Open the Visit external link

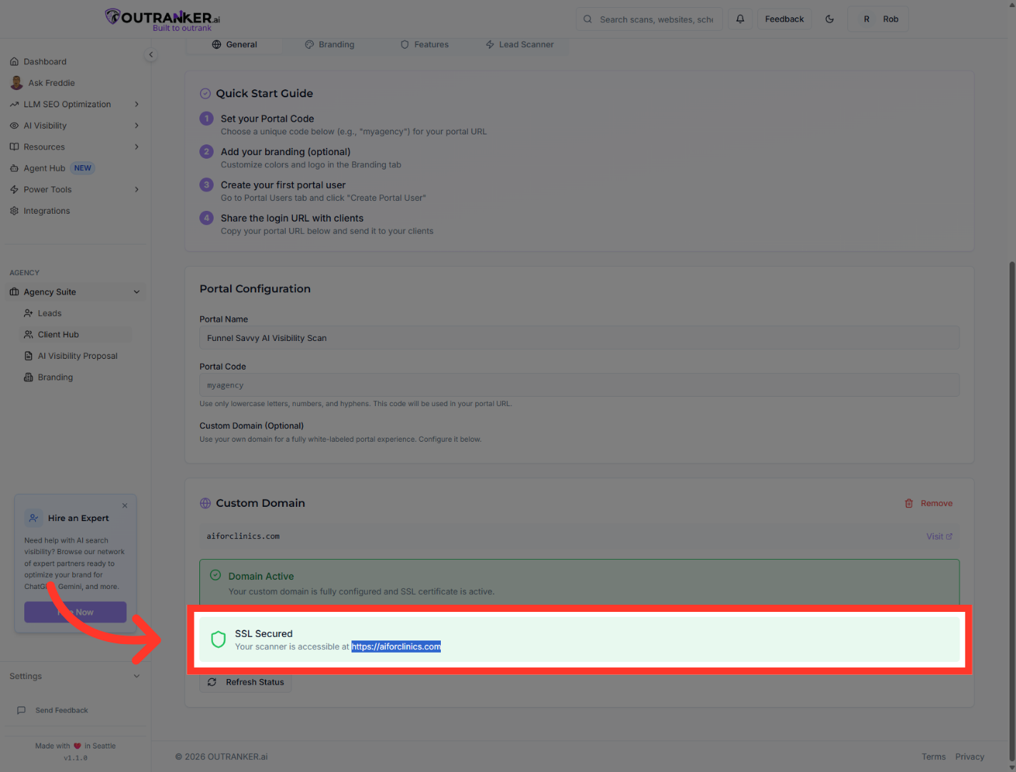coord(939,536)
